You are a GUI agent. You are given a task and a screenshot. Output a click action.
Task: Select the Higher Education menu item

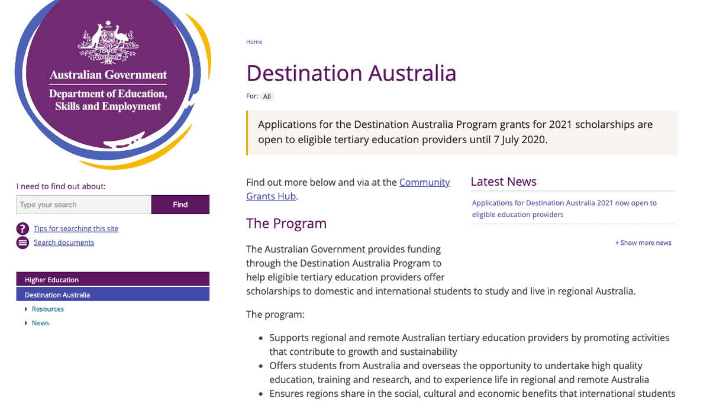tap(113, 279)
